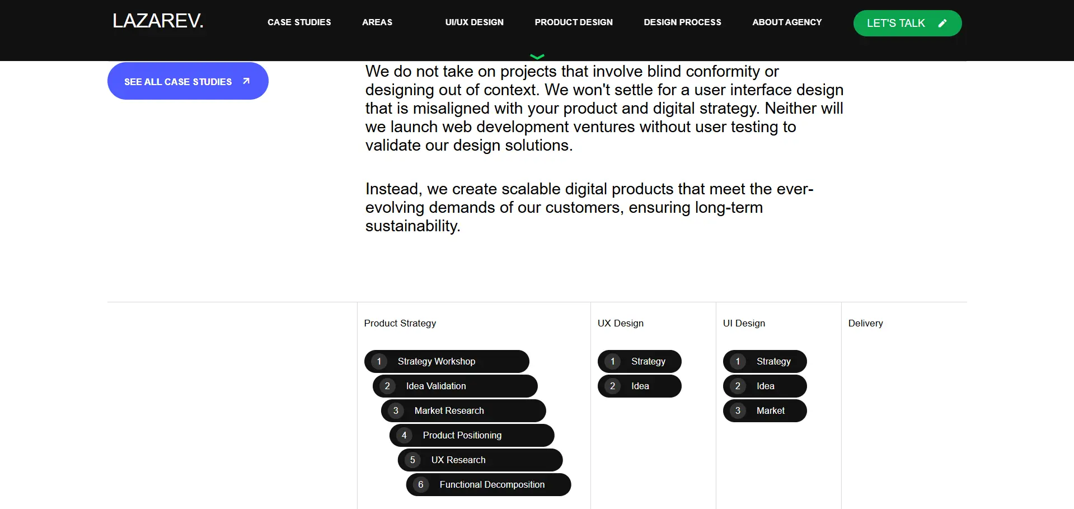Click the Delivery column header
This screenshot has width=1074, height=509.
click(865, 323)
